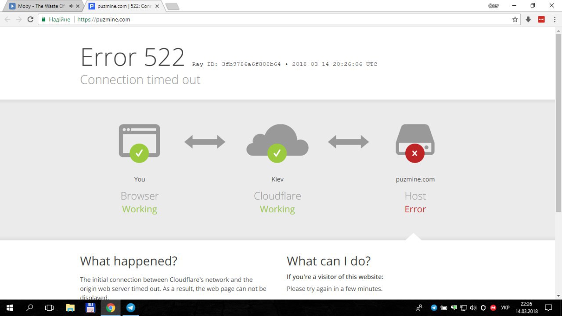Click the 'Error 522' heading text

(x=133, y=57)
